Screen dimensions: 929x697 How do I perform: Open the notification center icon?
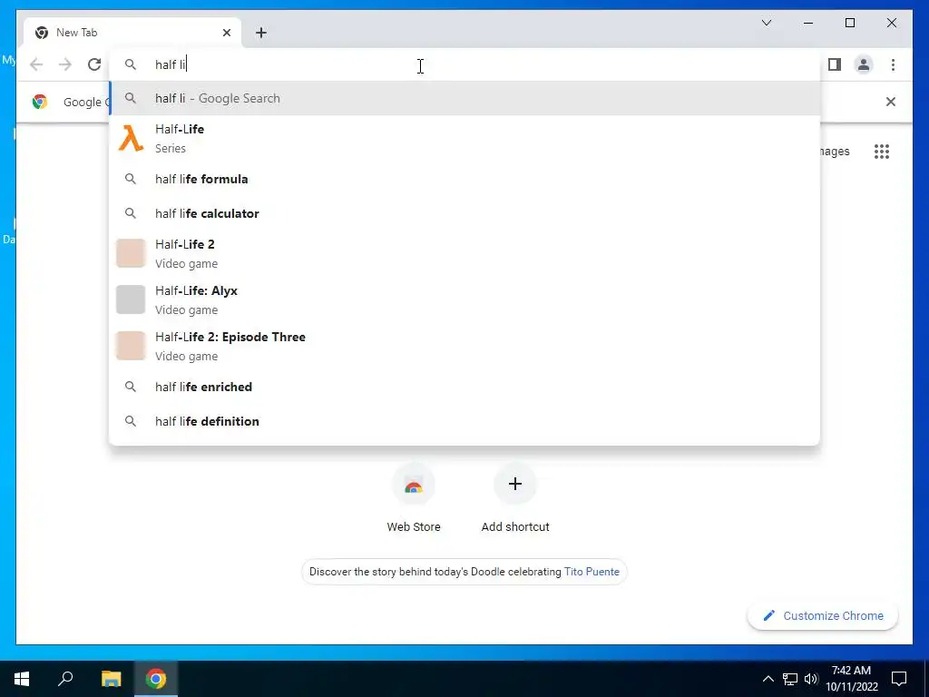pos(899,679)
